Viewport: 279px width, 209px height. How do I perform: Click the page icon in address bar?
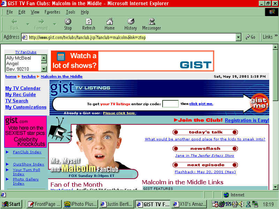tap(24, 37)
